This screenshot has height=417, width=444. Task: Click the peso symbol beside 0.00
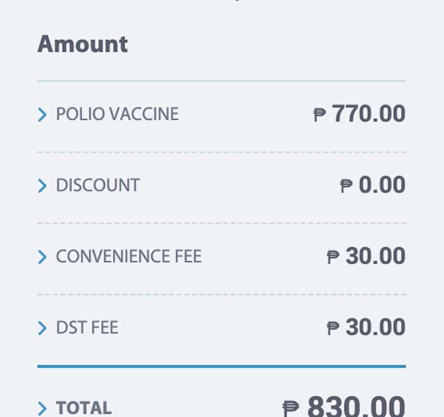point(346,186)
